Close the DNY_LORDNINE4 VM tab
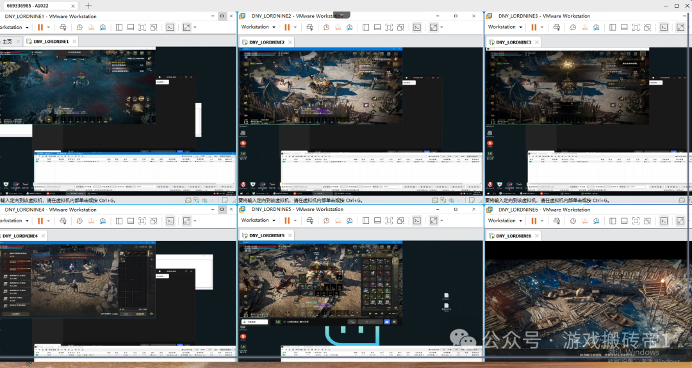Screen dimensions: 692x368 pyautogui.click(x=44, y=236)
